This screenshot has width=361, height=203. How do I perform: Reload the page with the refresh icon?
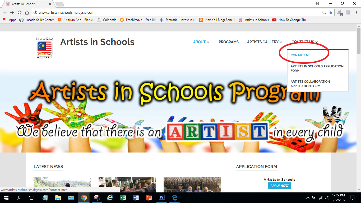[20, 12]
